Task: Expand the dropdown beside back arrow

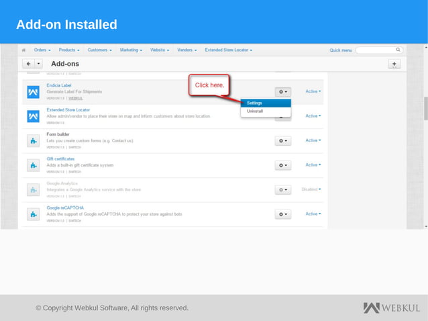Action: point(38,64)
